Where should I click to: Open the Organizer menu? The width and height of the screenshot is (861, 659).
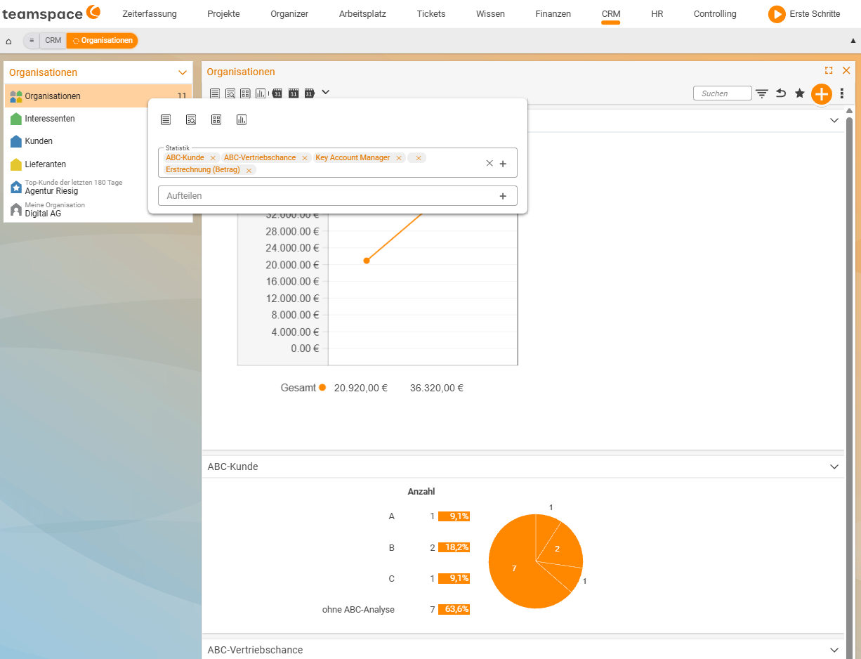[x=289, y=14]
